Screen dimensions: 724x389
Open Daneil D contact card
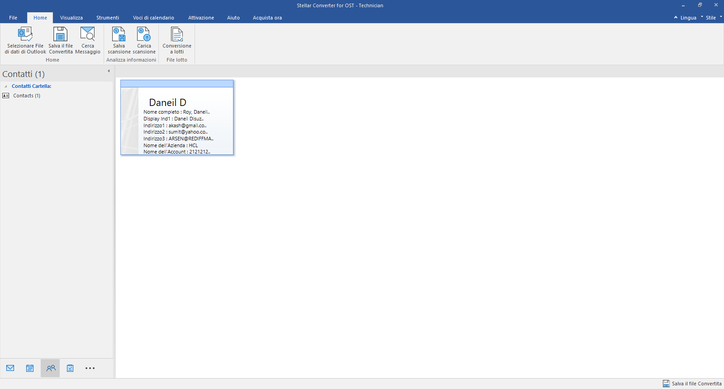177,117
